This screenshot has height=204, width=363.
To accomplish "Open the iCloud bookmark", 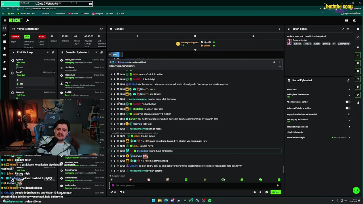I will coord(120,14).
